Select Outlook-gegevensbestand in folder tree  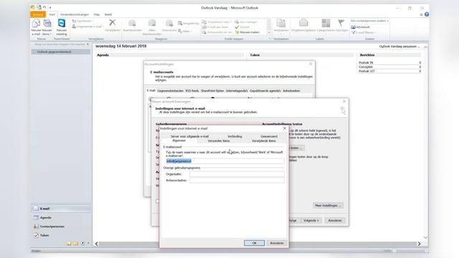tap(61, 52)
